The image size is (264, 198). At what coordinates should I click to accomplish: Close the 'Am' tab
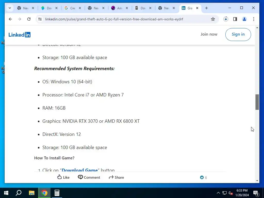point(127,8)
